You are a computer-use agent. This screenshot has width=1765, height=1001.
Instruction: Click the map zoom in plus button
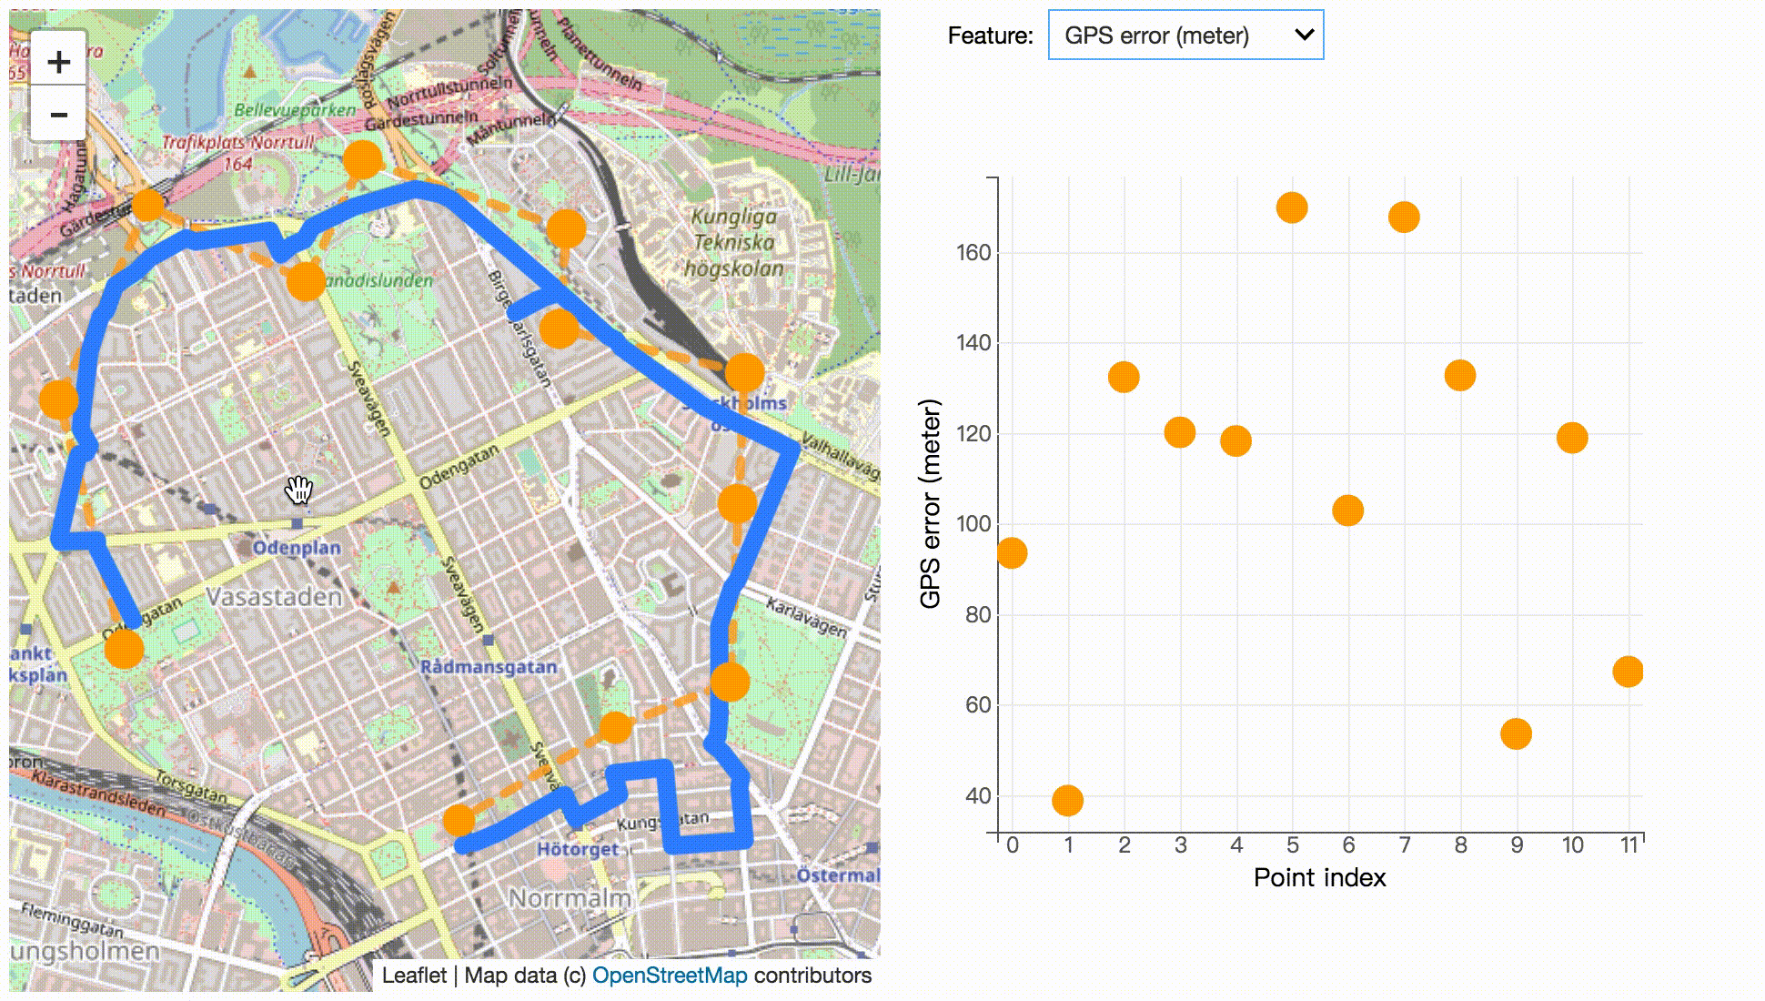[58, 61]
